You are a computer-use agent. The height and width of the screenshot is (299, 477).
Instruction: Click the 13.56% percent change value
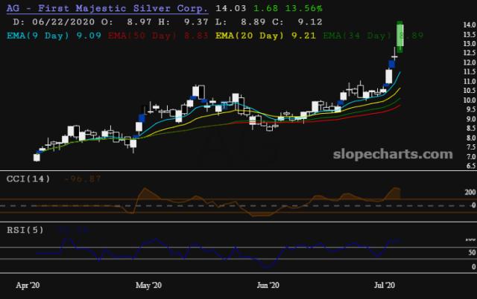pos(303,8)
